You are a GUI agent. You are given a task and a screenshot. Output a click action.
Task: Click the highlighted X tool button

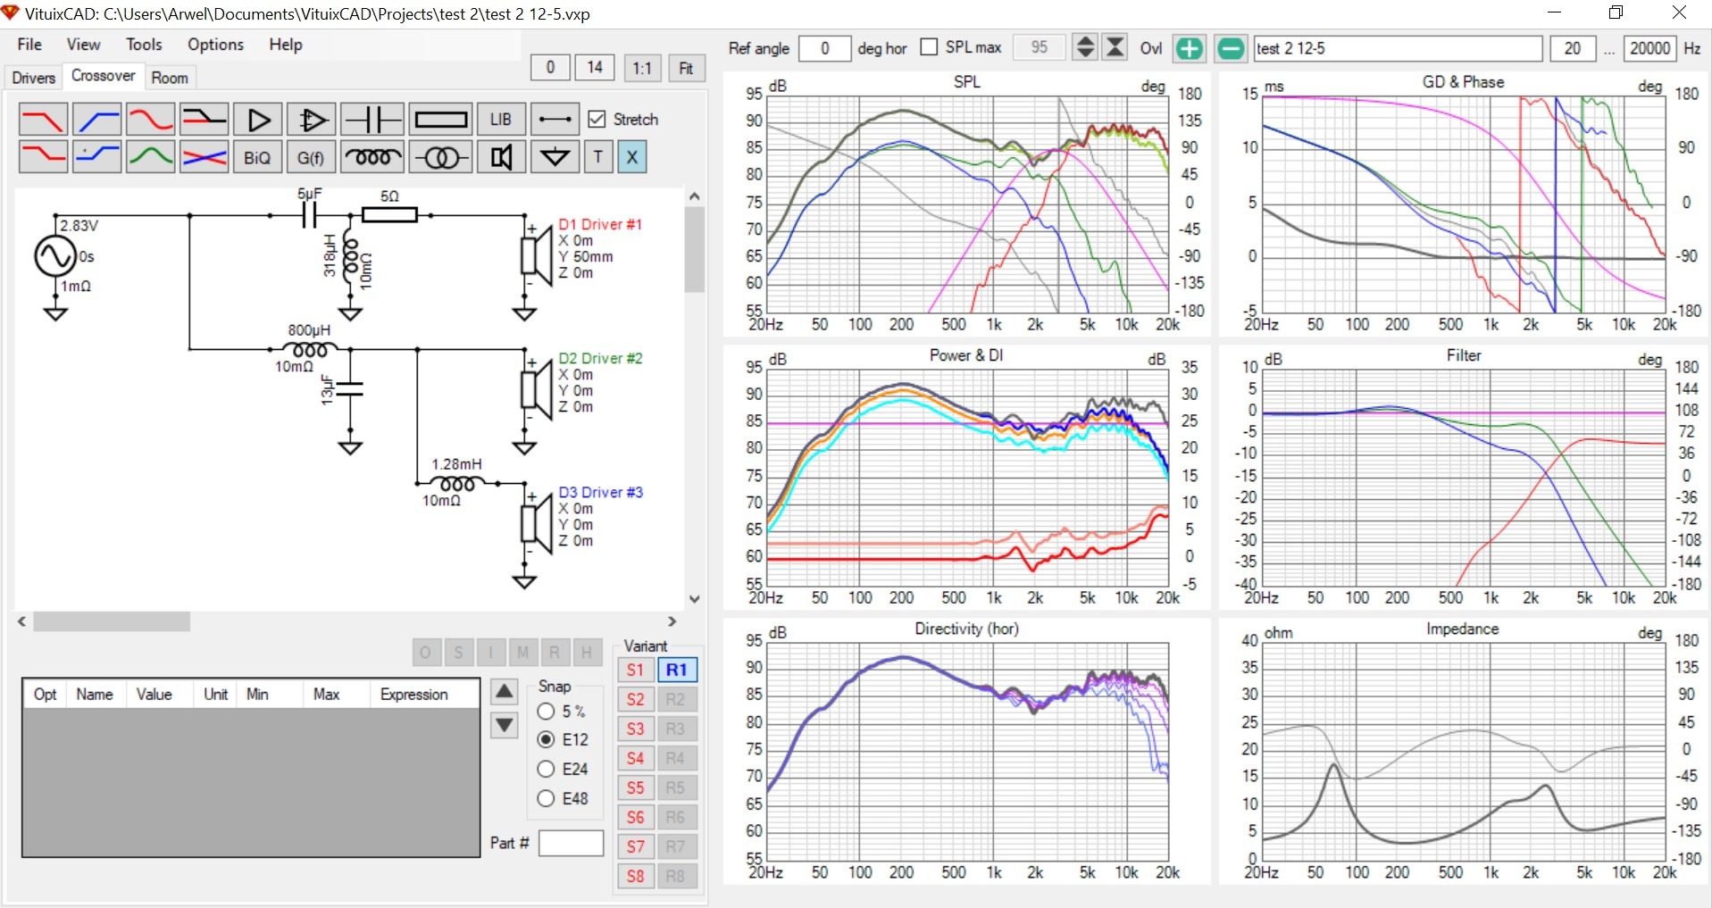point(632,157)
